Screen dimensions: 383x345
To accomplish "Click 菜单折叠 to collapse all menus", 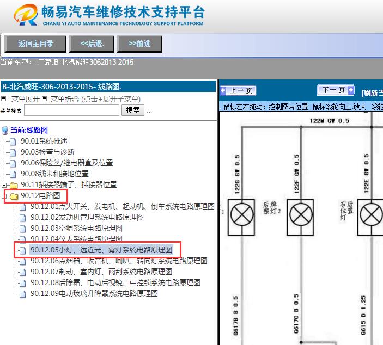I will (x=65, y=99).
